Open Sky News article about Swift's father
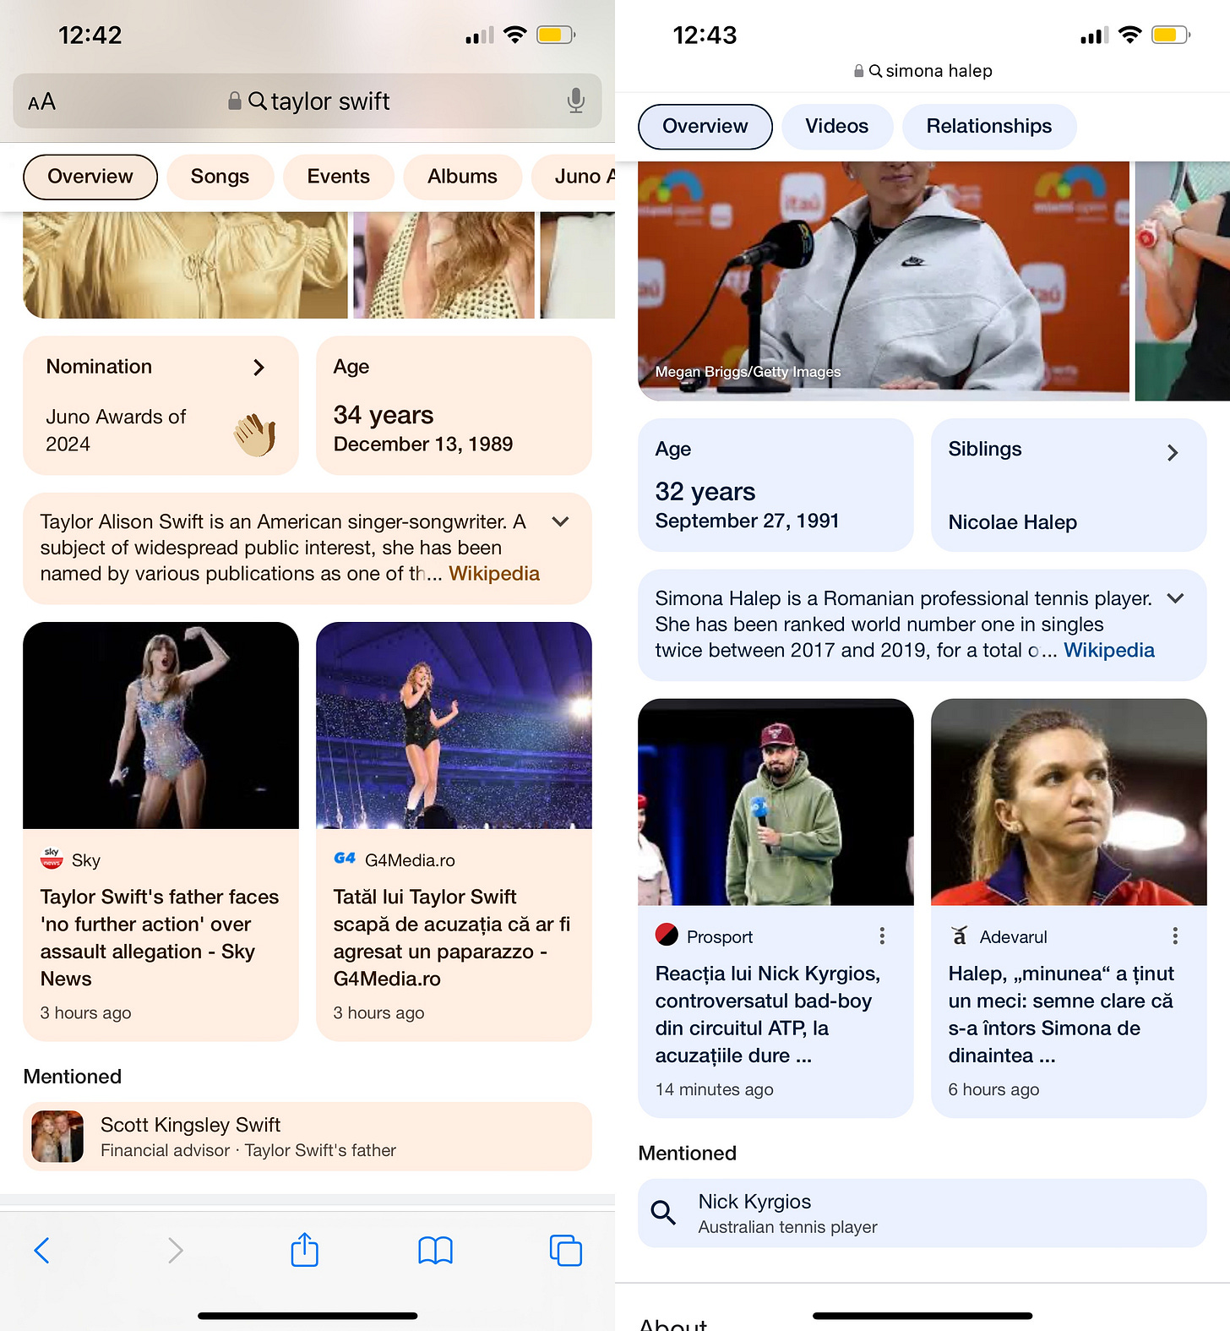The height and width of the screenshot is (1331, 1230). click(x=161, y=938)
